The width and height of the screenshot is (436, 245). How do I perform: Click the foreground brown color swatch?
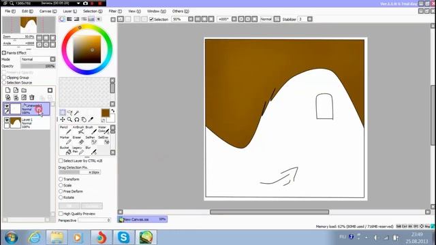click(x=106, y=113)
